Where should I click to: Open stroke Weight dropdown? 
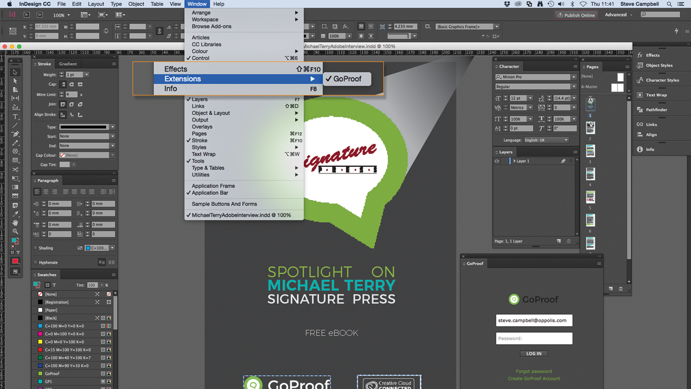pyautogui.click(x=86, y=75)
